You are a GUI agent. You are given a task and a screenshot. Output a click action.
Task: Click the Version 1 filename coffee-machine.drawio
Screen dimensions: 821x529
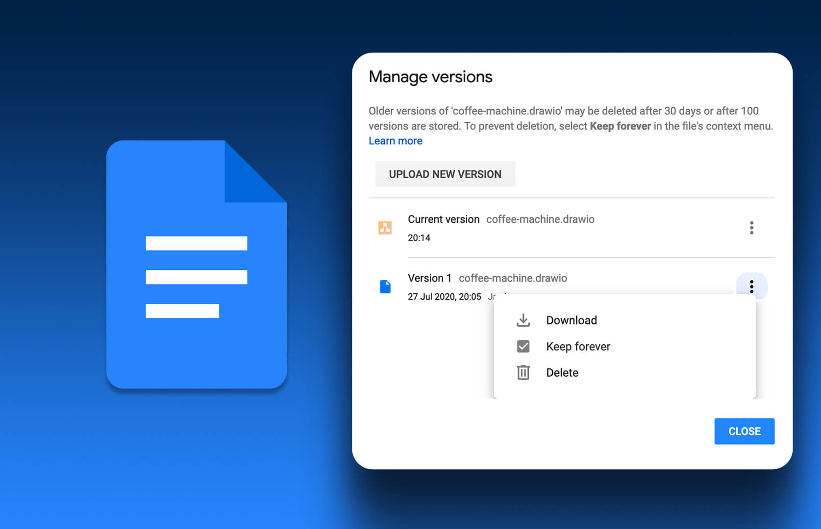tap(513, 278)
